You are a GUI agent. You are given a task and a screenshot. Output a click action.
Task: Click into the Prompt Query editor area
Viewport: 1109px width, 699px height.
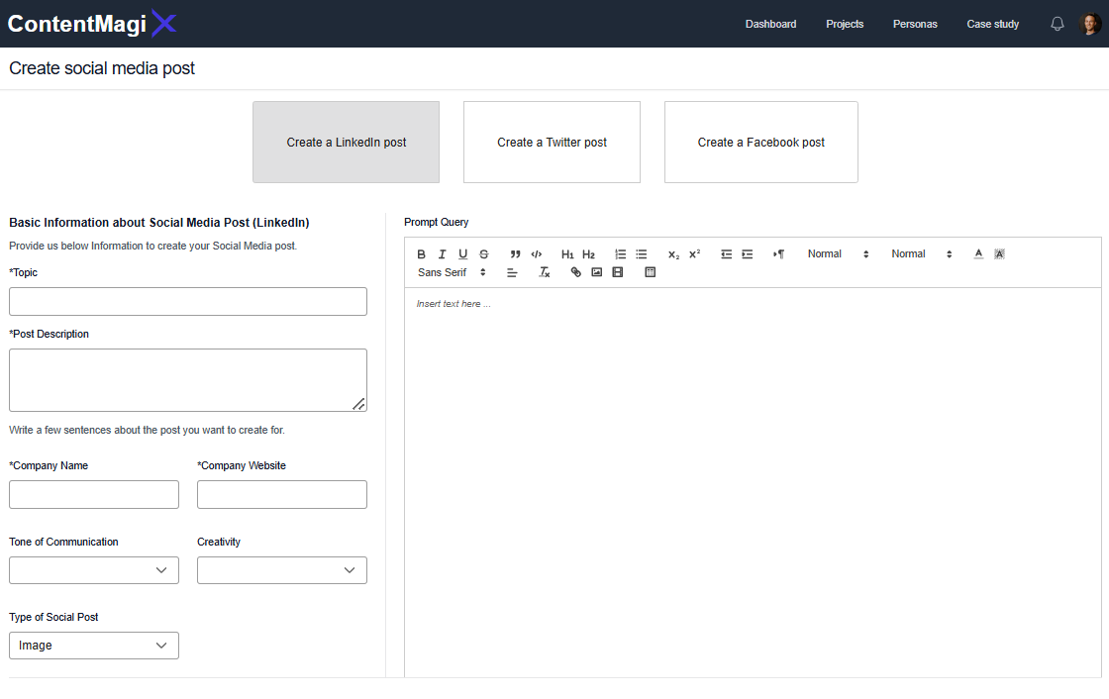click(753, 481)
